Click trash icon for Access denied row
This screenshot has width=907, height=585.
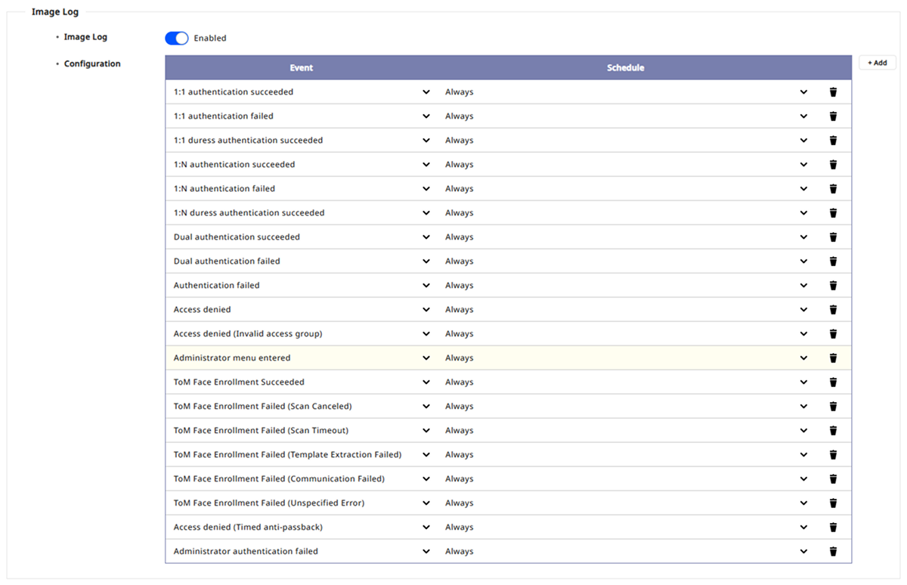click(833, 310)
